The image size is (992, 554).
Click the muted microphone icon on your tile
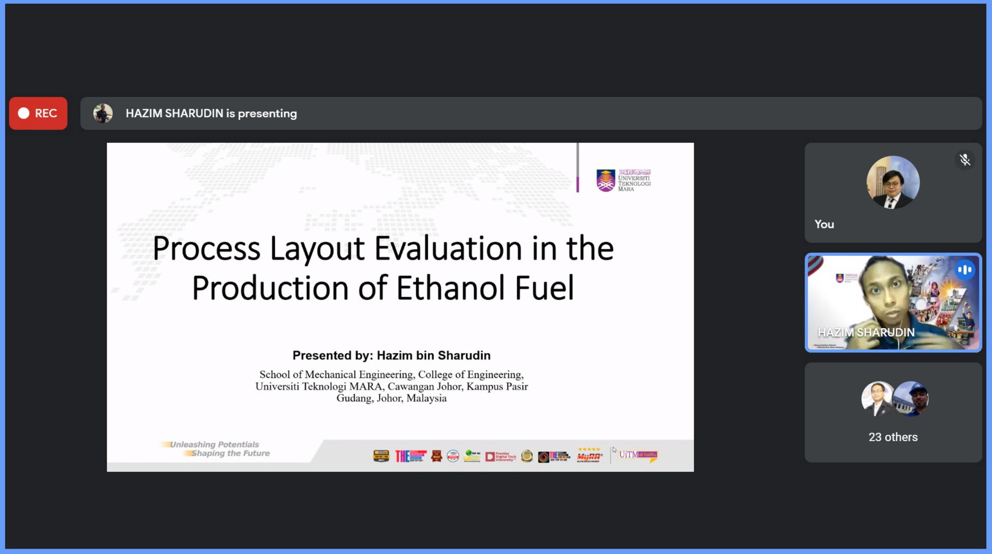tap(965, 159)
